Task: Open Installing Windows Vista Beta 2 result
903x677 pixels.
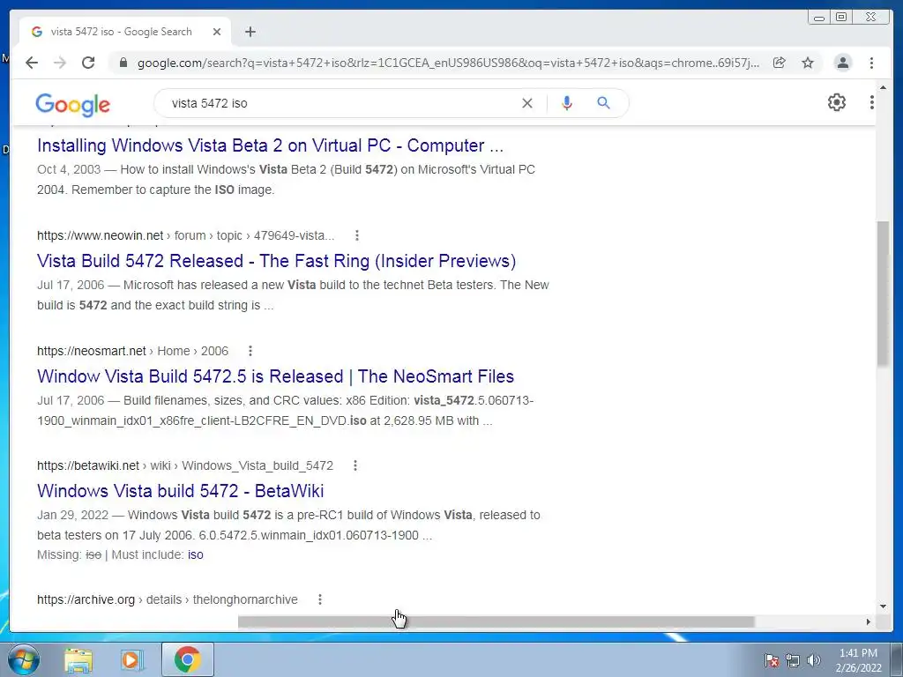Action: pos(270,145)
